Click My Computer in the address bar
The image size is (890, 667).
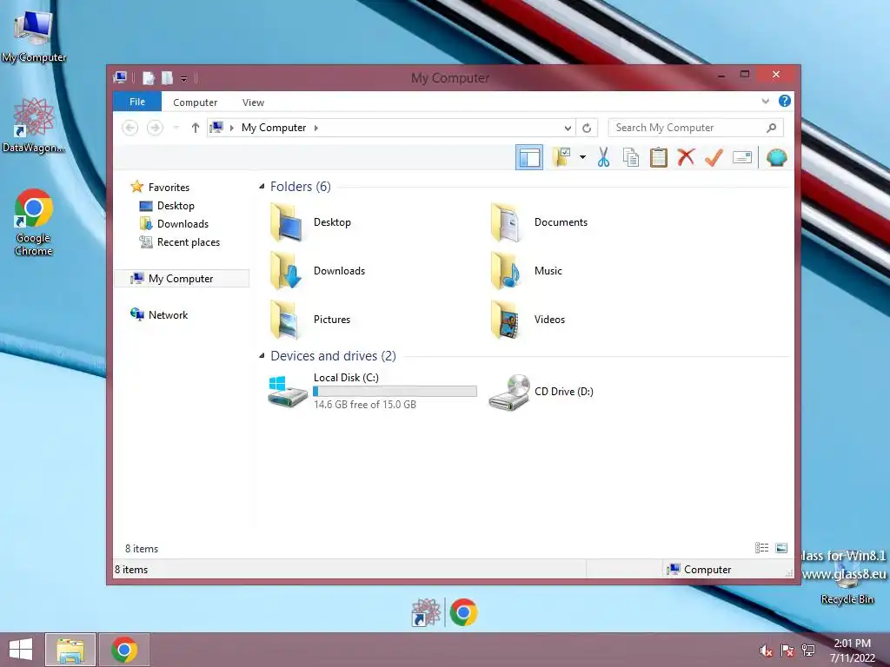click(x=274, y=128)
